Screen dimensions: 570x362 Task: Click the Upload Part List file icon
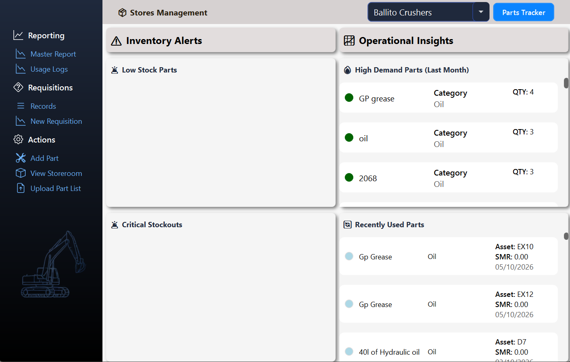coord(20,188)
